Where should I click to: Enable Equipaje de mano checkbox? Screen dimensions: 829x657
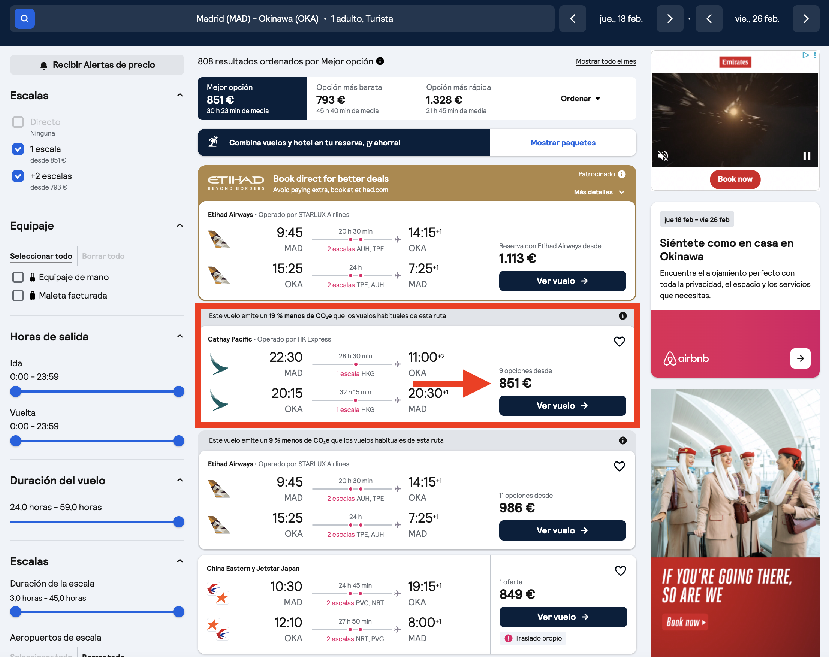(18, 277)
